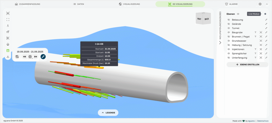Toggle the Live Modus indicator
272x123 pixels.
coord(265,14)
